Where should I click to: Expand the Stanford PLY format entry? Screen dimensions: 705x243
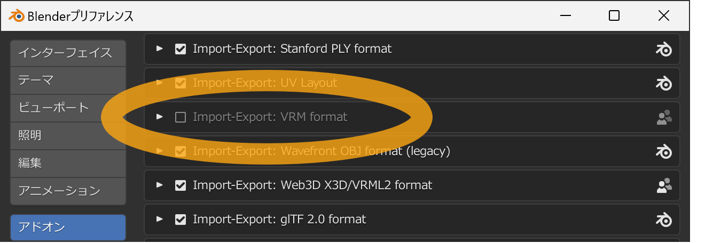click(x=159, y=48)
